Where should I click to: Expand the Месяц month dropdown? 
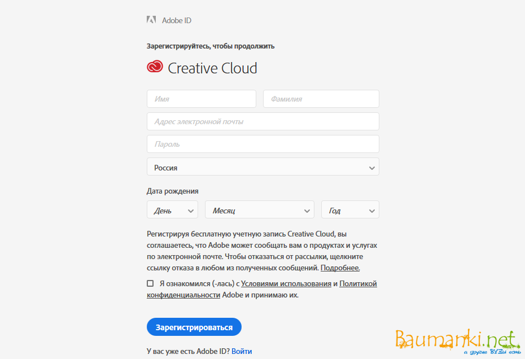260,209
